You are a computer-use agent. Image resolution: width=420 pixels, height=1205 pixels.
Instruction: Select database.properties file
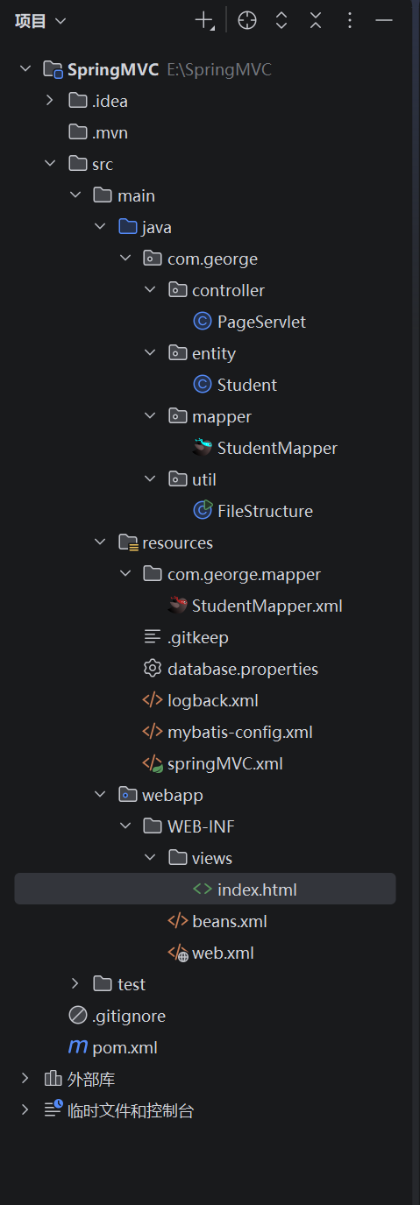tap(243, 669)
